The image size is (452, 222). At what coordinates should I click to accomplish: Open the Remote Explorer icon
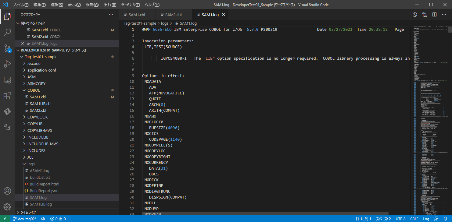click(x=7, y=80)
